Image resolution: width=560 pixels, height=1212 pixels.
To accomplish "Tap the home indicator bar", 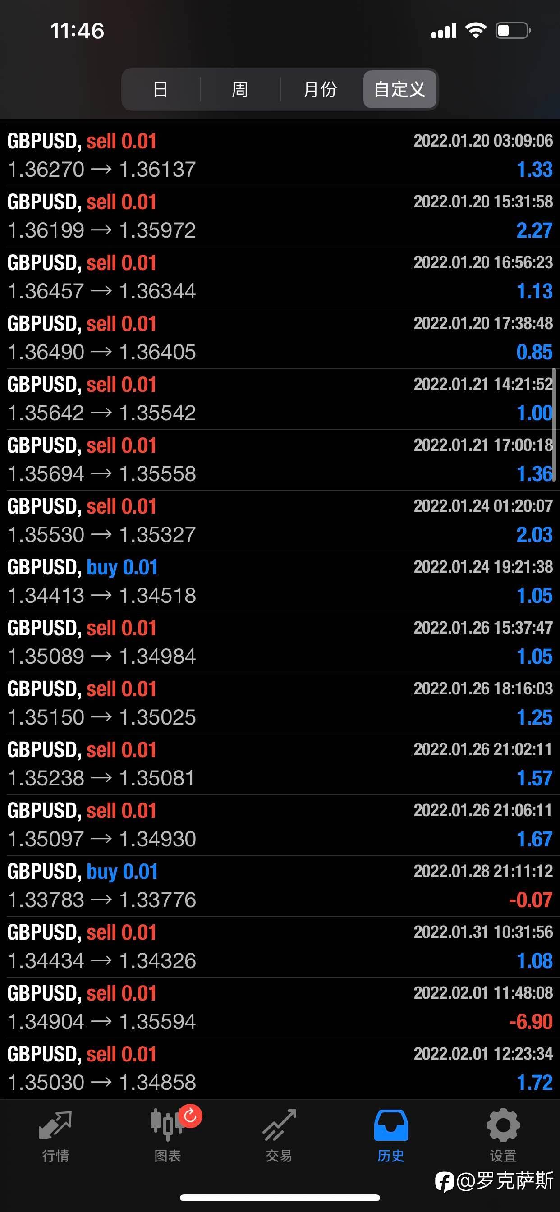I will [280, 1198].
